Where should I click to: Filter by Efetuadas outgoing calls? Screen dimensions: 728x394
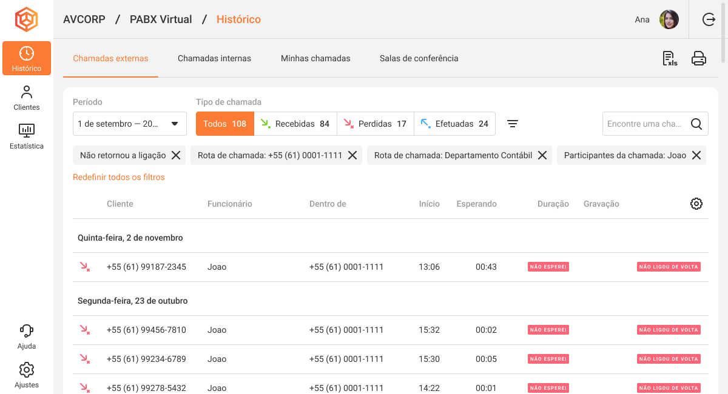454,124
